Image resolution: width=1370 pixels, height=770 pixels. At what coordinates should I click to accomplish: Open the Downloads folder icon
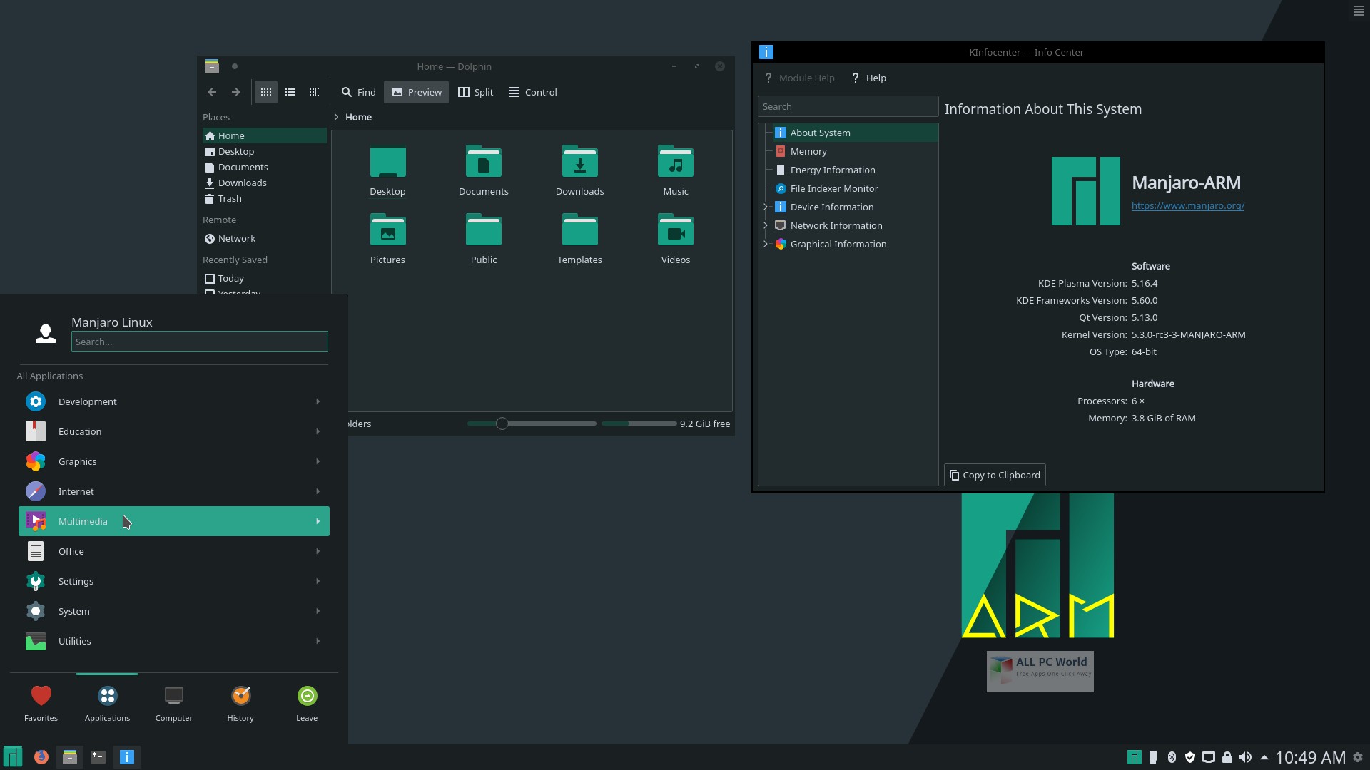[x=579, y=171]
